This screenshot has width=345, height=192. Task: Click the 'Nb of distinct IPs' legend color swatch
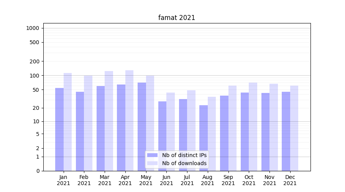pos(152,155)
